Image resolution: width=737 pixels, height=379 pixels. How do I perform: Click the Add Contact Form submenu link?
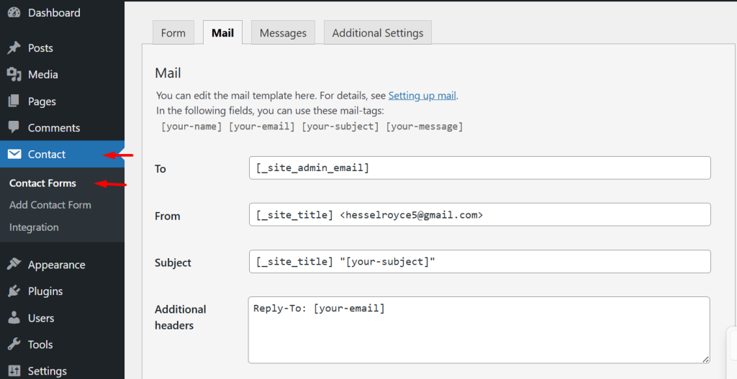[50, 205]
